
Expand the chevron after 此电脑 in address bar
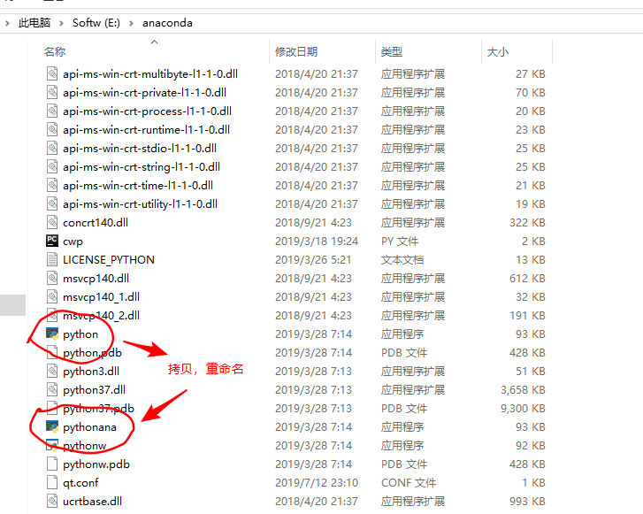click(x=61, y=23)
